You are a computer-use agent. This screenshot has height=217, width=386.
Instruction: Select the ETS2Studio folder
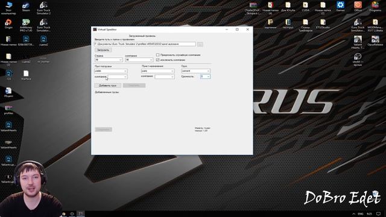(x=323, y=24)
